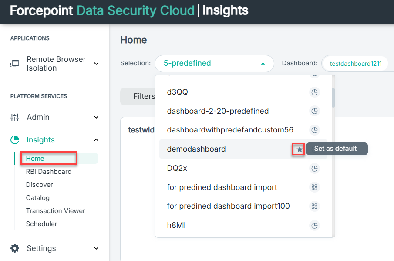Click the pie icon for dashboardwithpredefandcustom56
The width and height of the screenshot is (394, 261).
(314, 130)
